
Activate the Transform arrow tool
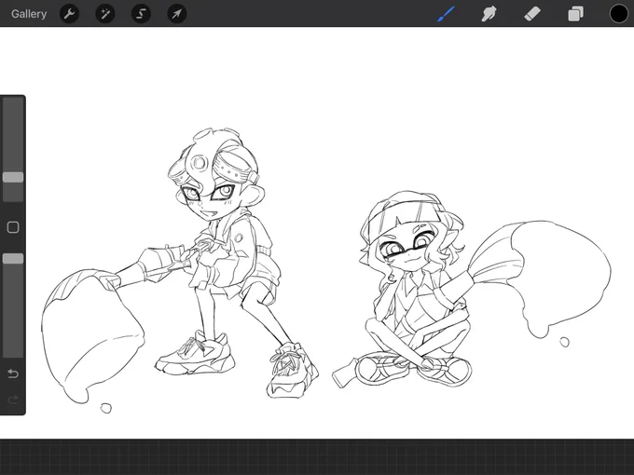[x=177, y=14]
